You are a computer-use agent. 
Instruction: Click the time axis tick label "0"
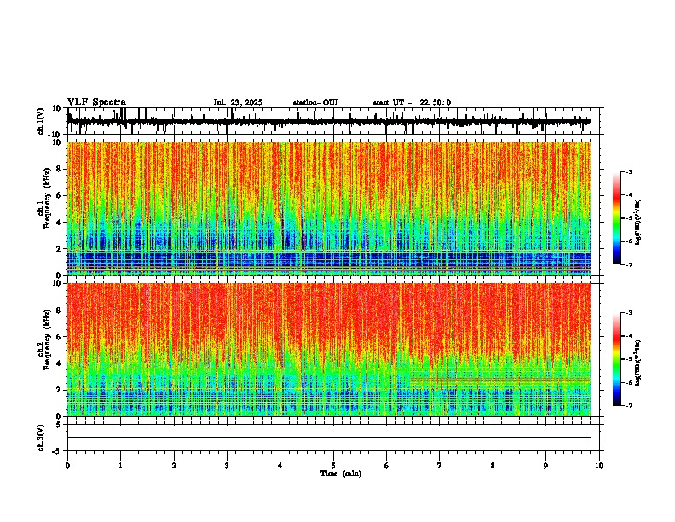[67, 466]
